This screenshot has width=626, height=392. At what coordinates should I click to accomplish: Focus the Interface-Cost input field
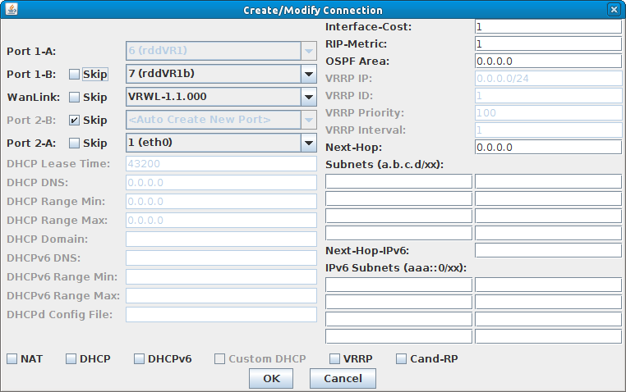(548, 27)
